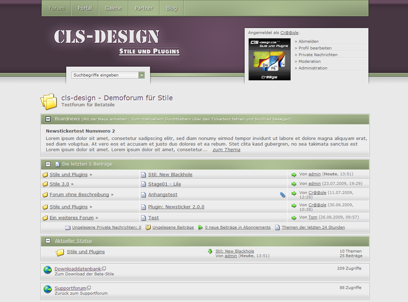Click the green arrow next to admin Heute post

[294, 174]
